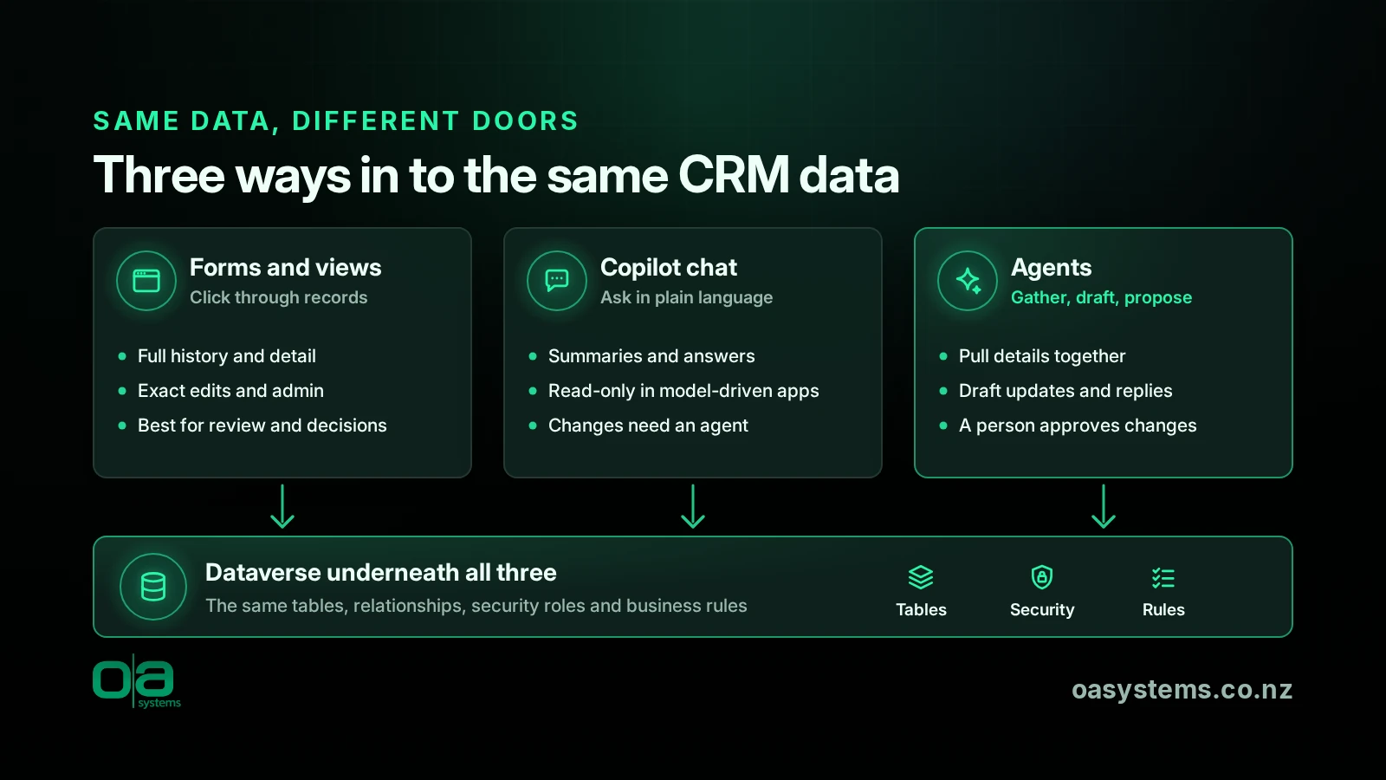Click the OA Systems logo
This screenshot has height=780, width=1386.
(x=137, y=682)
